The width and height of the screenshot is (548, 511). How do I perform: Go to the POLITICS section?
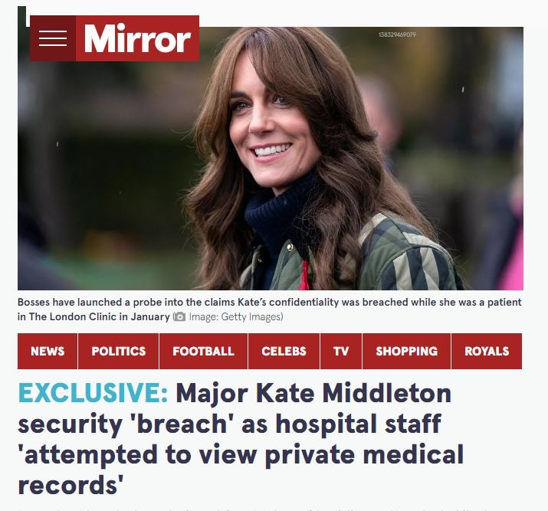coord(119,351)
